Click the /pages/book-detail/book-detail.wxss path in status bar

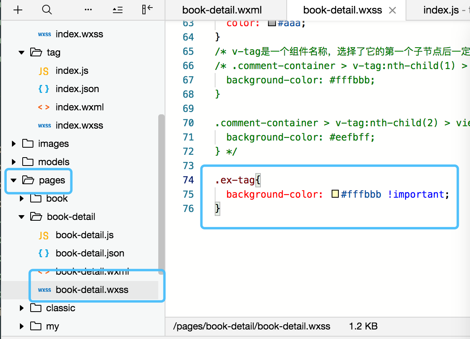252,326
